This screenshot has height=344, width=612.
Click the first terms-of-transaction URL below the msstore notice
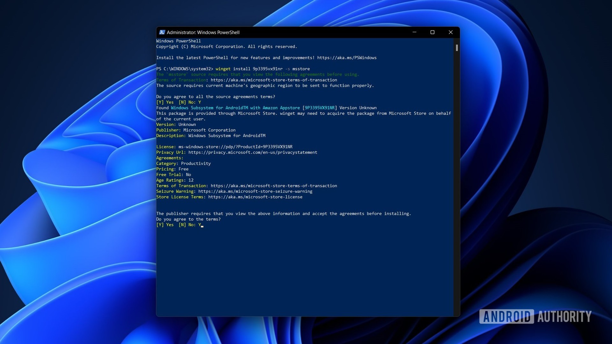[x=274, y=80]
